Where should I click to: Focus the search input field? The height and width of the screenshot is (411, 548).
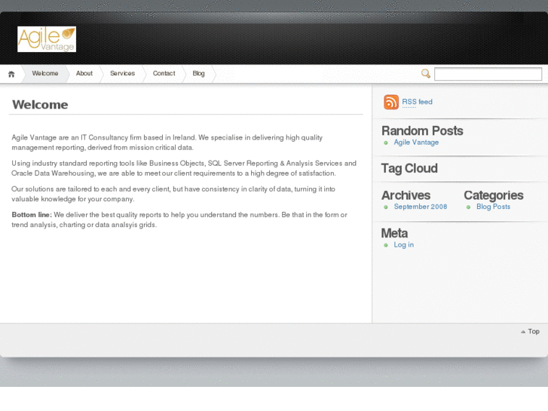[x=488, y=74]
